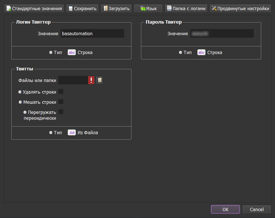The width and height of the screenshot is (275, 218).
Task: Click the red exclamation warning icon
Action: [x=91, y=80]
